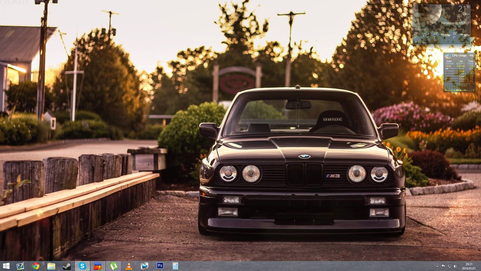Switch to the Skype window
Viewport: 481px width, 271px height.
[82, 266]
